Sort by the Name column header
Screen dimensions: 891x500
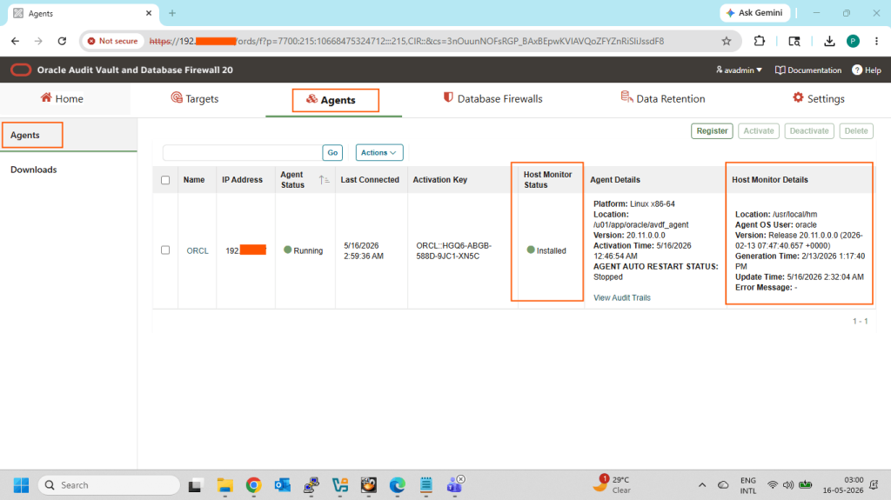194,179
